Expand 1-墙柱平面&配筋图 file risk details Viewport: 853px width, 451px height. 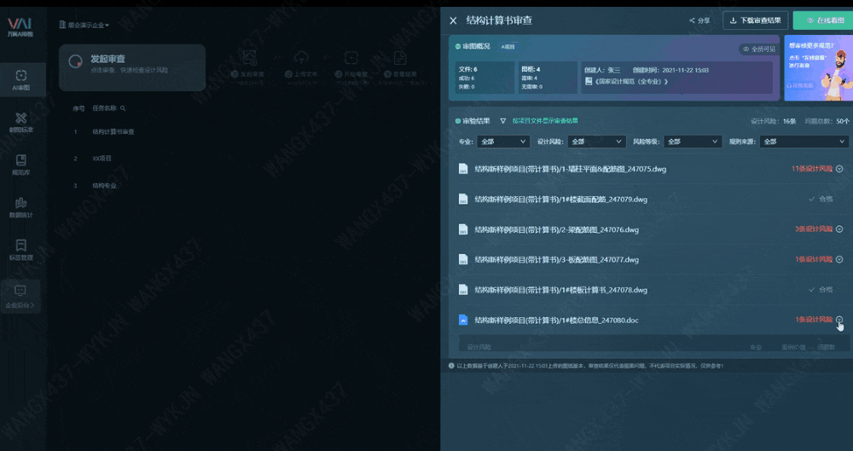pyautogui.click(x=839, y=169)
